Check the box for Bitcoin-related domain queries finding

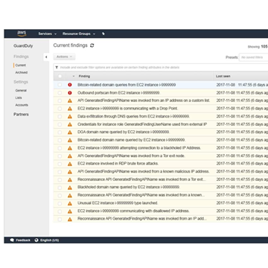(x=60, y=85)
